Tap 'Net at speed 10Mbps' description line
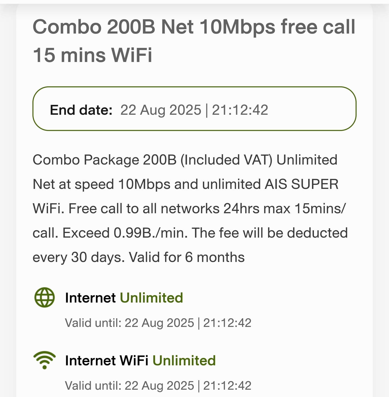Screen dimensions: 389x397 (102, 184)
